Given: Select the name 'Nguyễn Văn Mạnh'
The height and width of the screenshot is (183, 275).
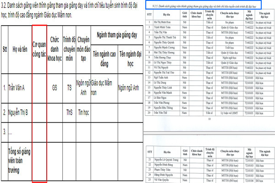Looking at the screenshot, I should pos(163,93).
